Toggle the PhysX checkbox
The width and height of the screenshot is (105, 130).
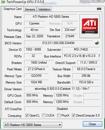[x=59, y=115]
